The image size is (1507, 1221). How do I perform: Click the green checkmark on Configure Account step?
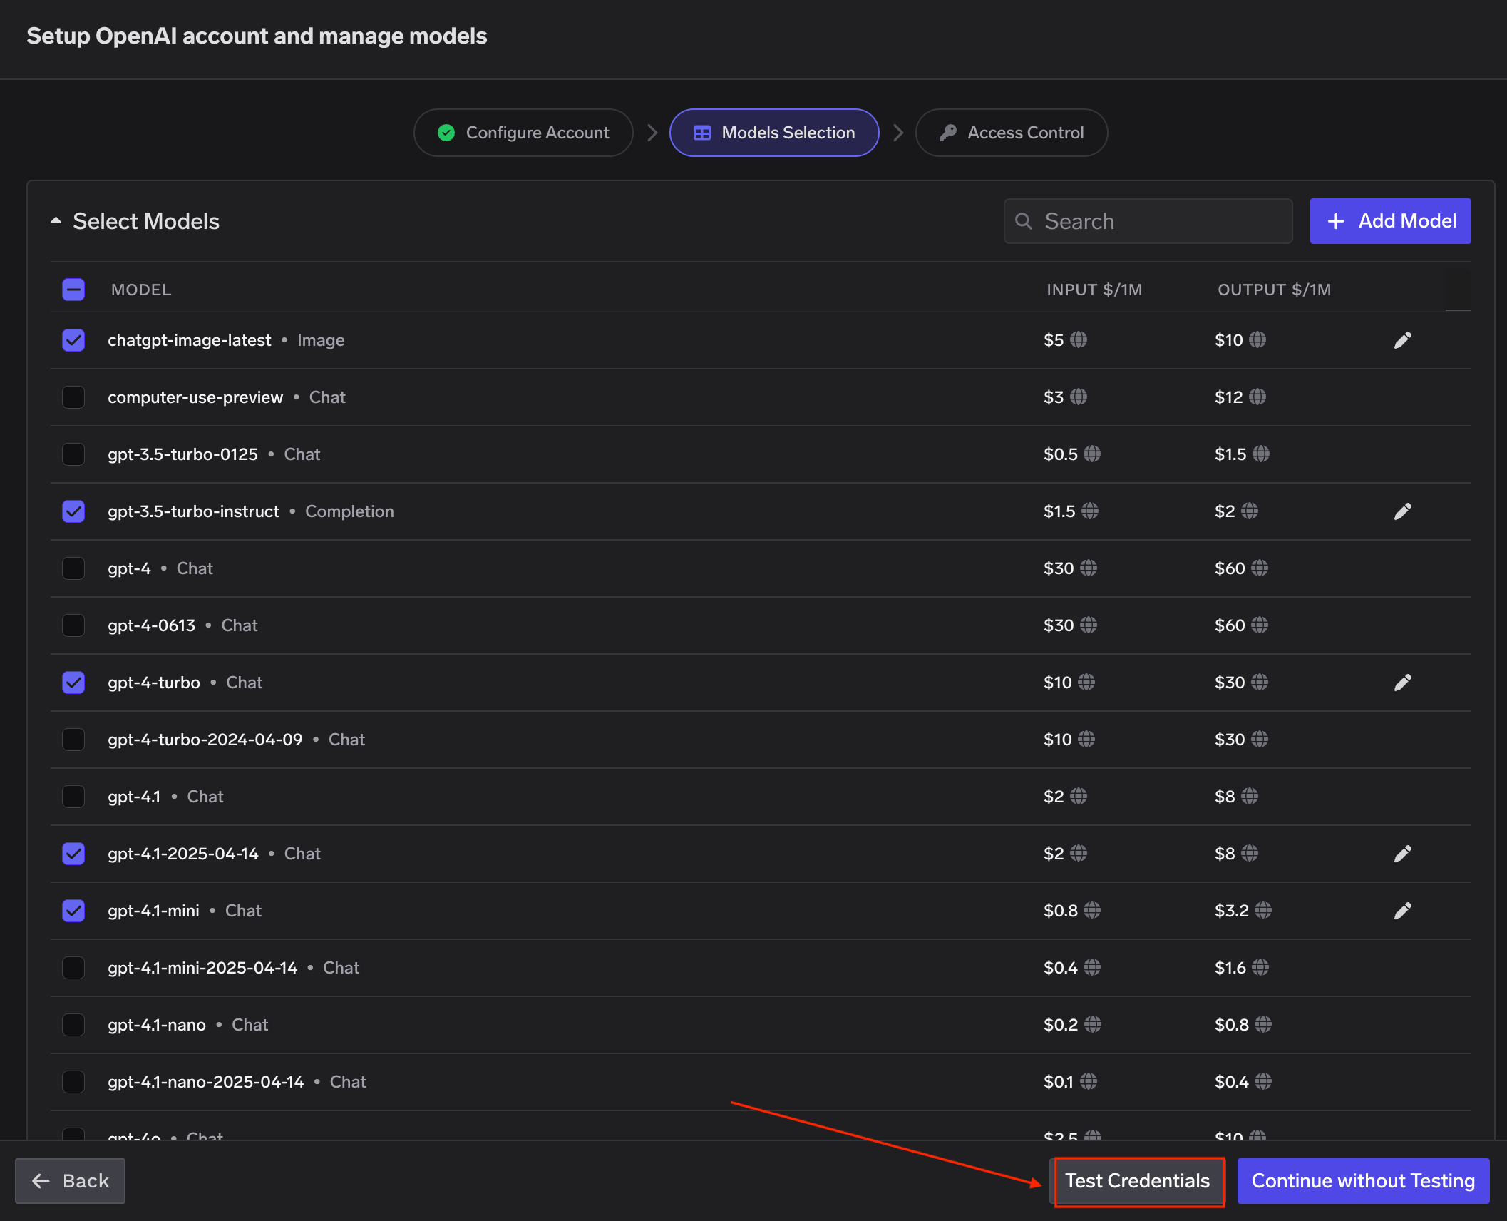coord(446,133)
